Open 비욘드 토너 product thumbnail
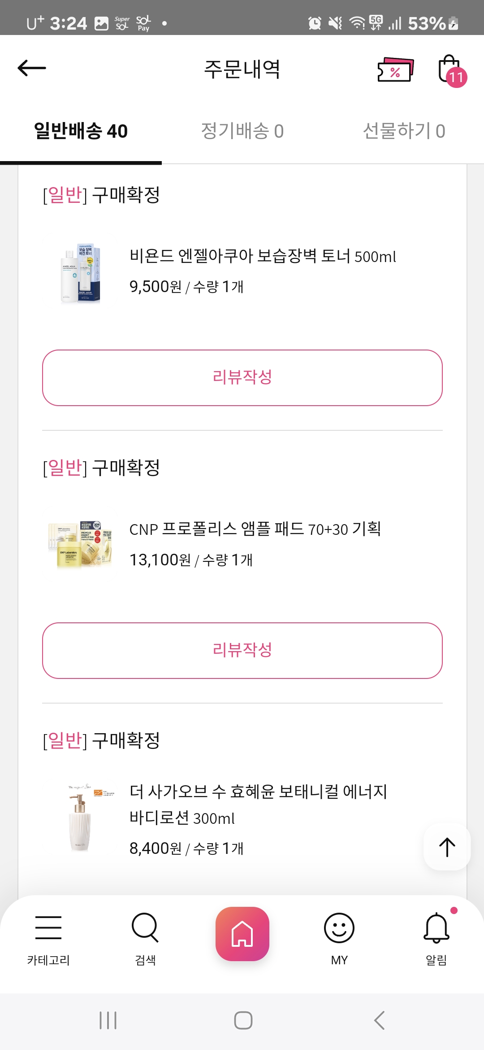Image resolution: width=484 pixels, height=1050 pixels. click(81, 273)
